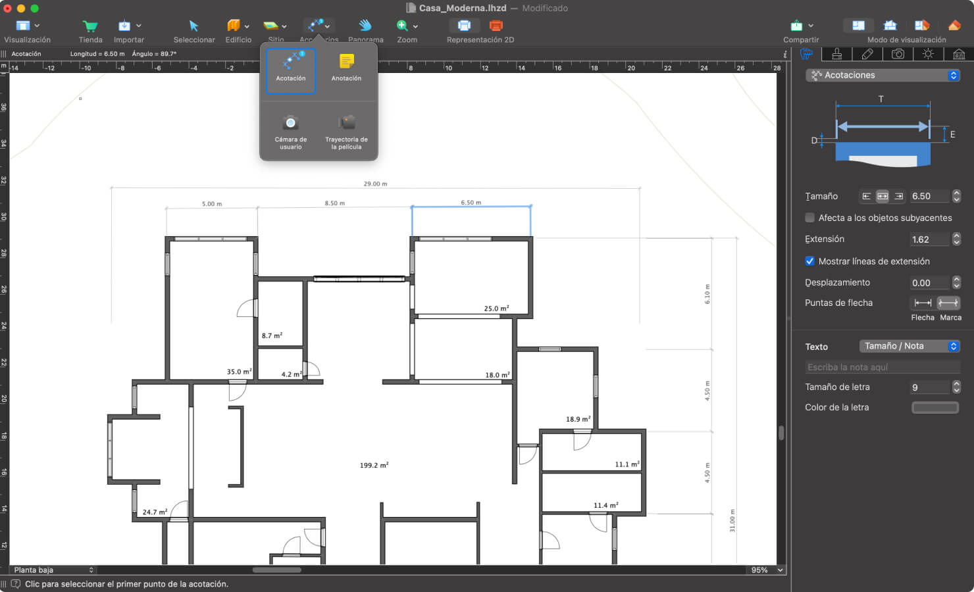Choose the Sitio terrain tool
Screen dimensions: 974x592
[x=270, y=26]
